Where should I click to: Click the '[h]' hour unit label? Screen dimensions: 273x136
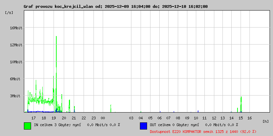(x=265, y=121)
